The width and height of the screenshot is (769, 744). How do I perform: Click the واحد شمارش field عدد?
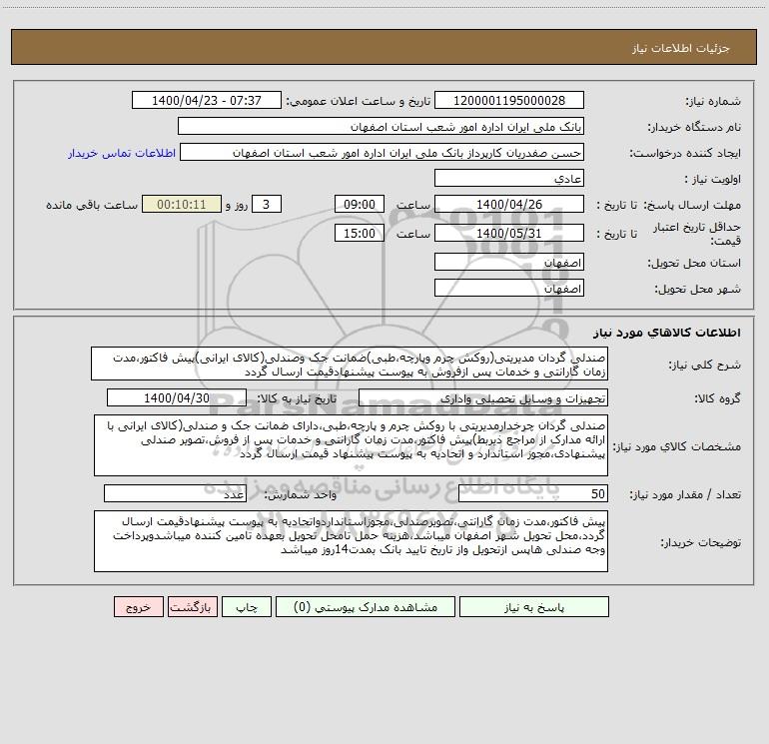click(175, 493)
